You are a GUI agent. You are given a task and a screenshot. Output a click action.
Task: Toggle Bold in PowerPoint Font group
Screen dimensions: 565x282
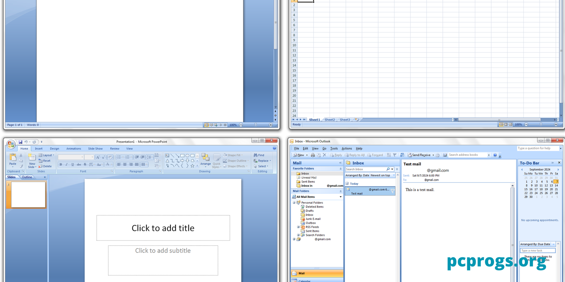(61, 164)
